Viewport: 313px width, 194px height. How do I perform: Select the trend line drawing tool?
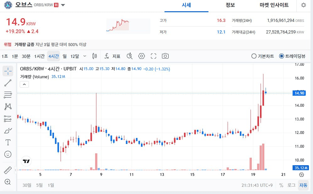coord(8,83)
